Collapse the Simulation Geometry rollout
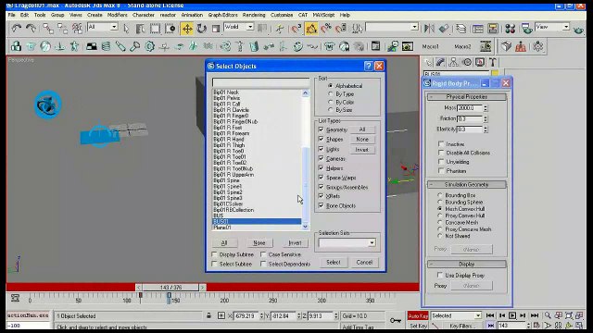Image resolution: width=593 pixels, height=333 pixels. point(467,185)
